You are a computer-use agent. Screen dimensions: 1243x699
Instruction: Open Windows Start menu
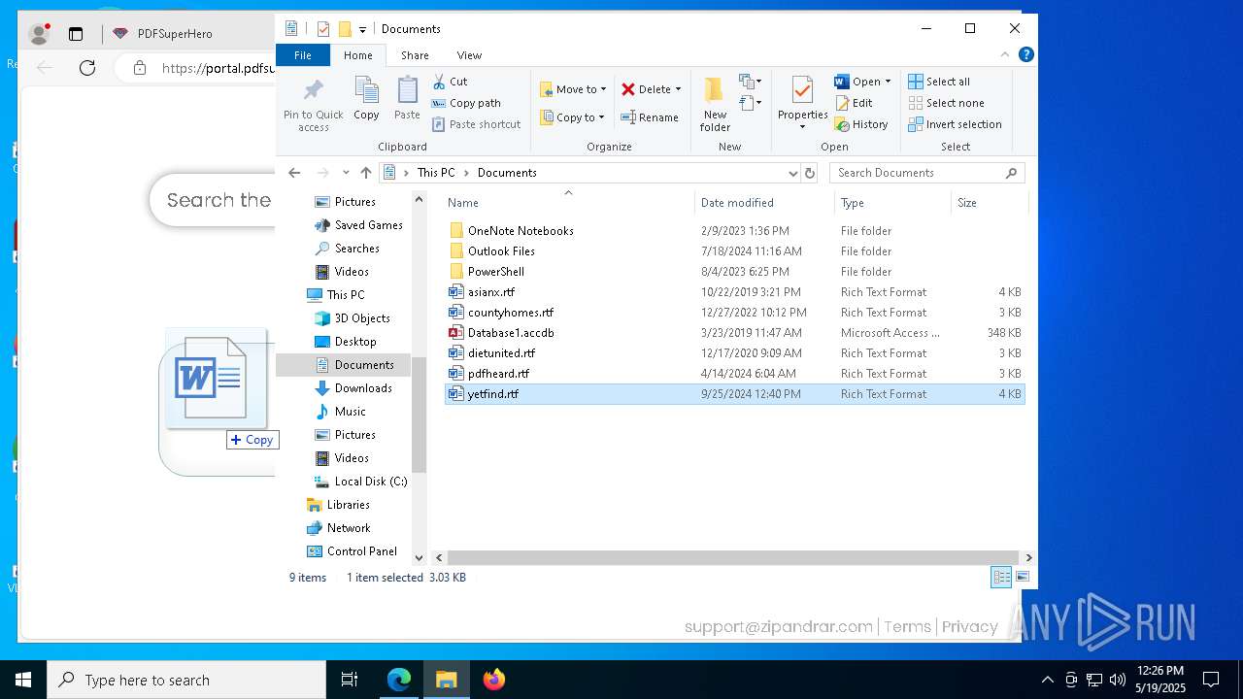click(x=23, y=680)
